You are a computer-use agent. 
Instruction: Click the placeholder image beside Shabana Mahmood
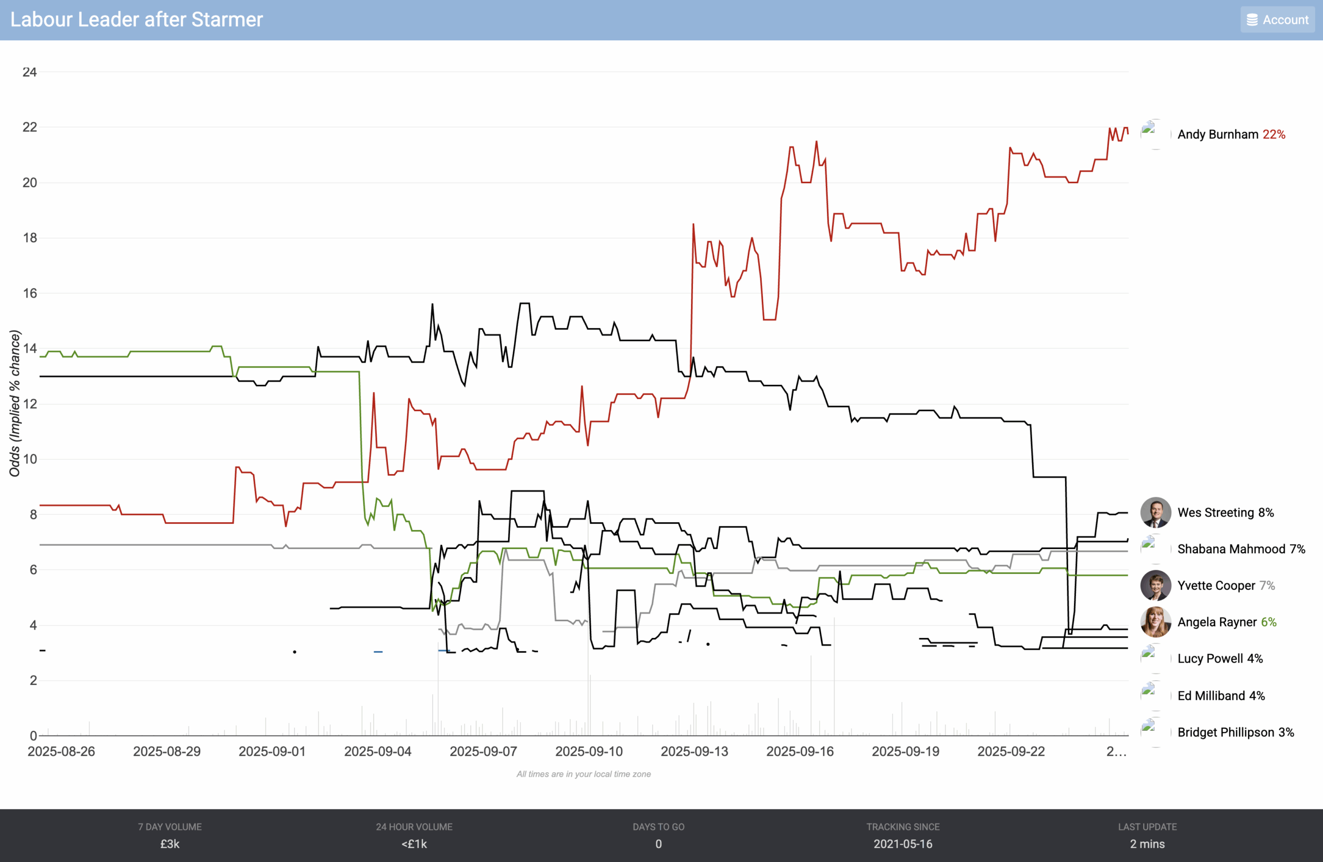[1149, 544]
